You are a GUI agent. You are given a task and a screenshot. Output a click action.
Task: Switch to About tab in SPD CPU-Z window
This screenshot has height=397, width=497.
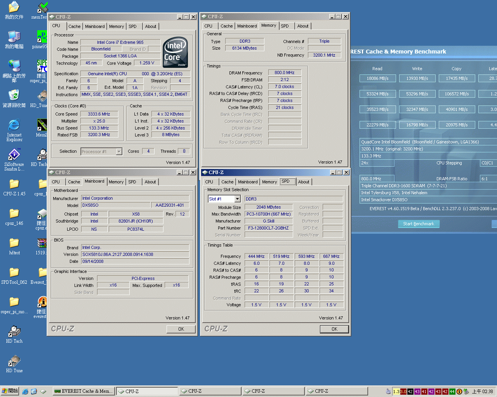click(x=304, y=182)
